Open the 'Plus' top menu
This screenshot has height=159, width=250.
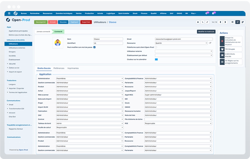click(x=193, y=13)
